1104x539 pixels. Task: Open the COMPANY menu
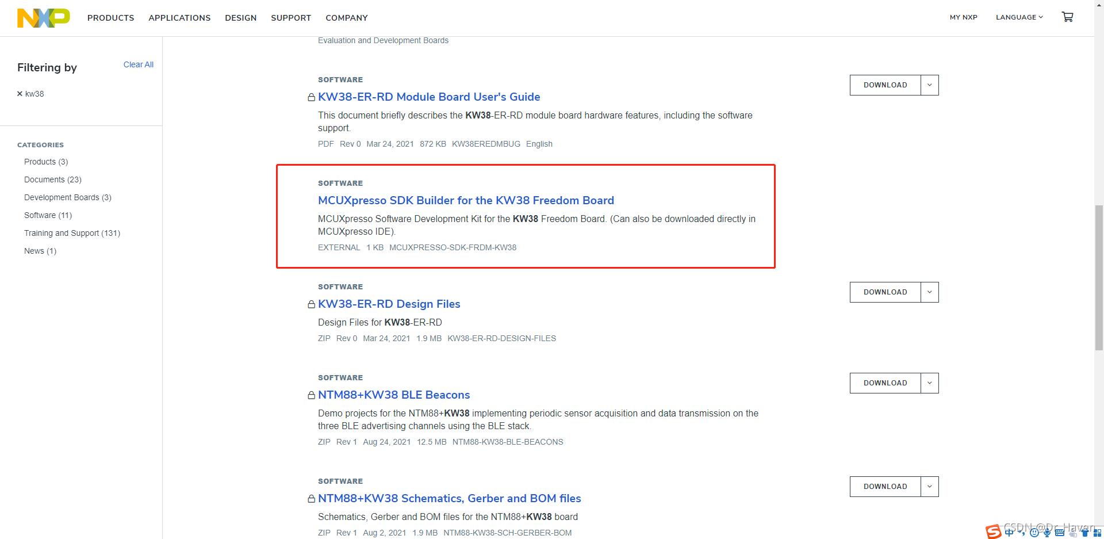click(347, 18)
